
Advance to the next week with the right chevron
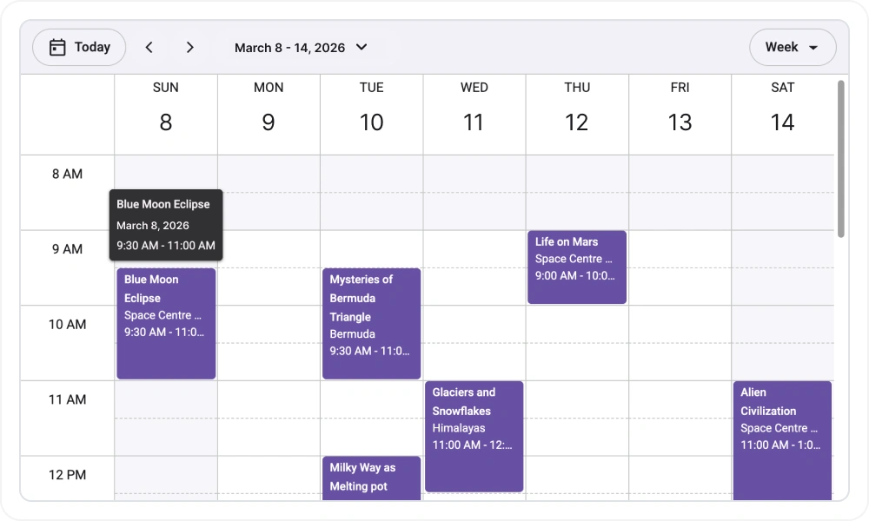pyautogui.click(x=189, y=47)
